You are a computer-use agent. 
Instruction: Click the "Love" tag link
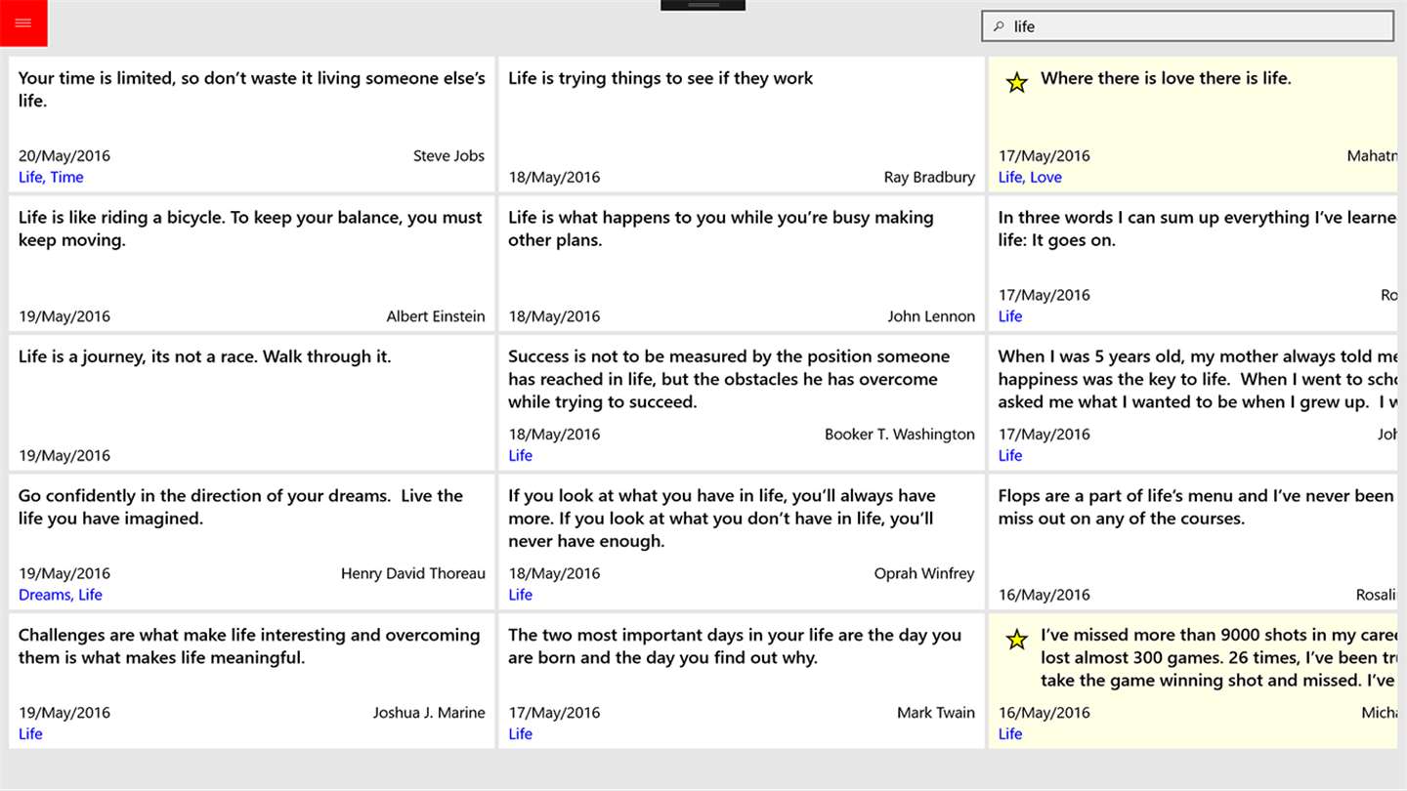1045,177
